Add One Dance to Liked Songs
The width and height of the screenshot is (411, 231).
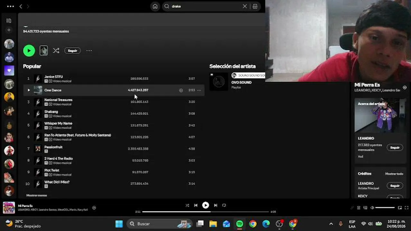pyautogui.click(x=181, y=90)
